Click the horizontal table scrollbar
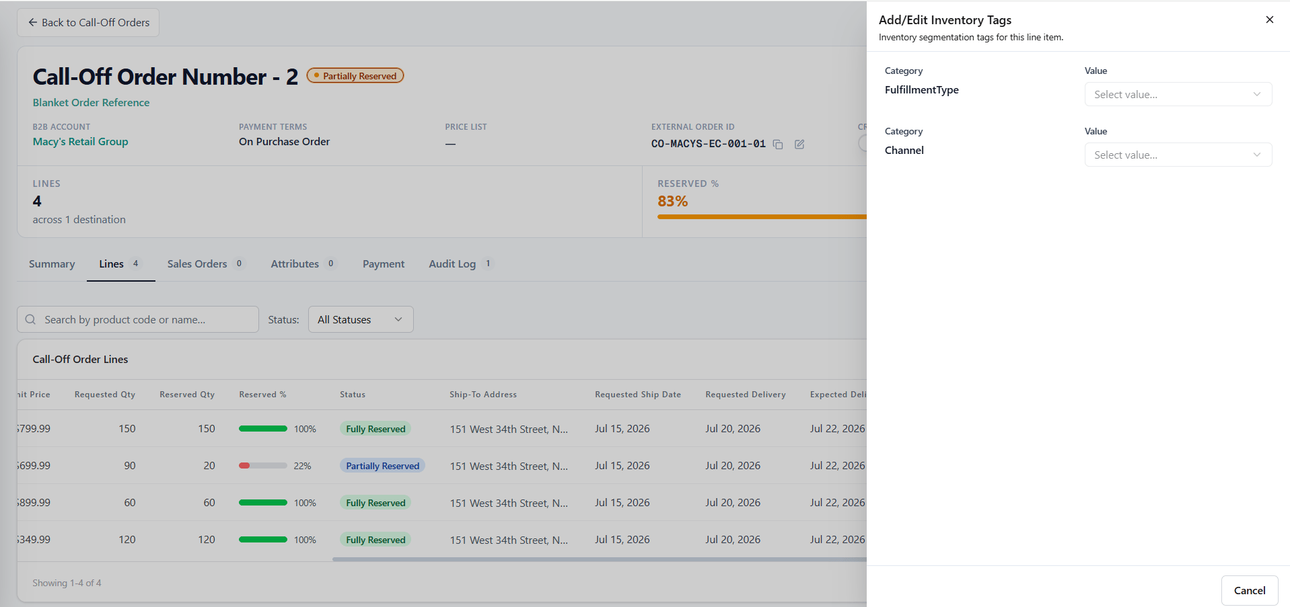Viewport: 1290px width, 607px height. click(x=599, y=559)
